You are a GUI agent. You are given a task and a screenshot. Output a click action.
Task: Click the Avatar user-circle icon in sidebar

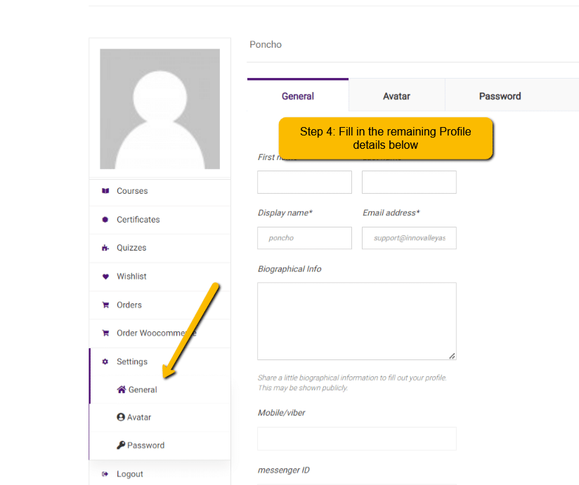click(x=121, y=417)
